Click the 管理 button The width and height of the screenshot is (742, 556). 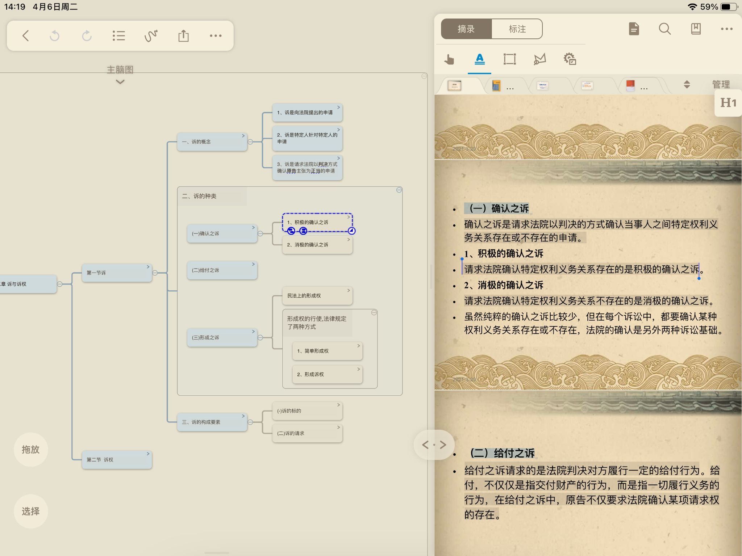721,85
